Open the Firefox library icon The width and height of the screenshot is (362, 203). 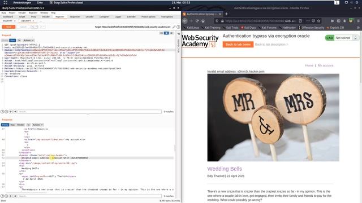pyautogui.click(x=333, y=21)
